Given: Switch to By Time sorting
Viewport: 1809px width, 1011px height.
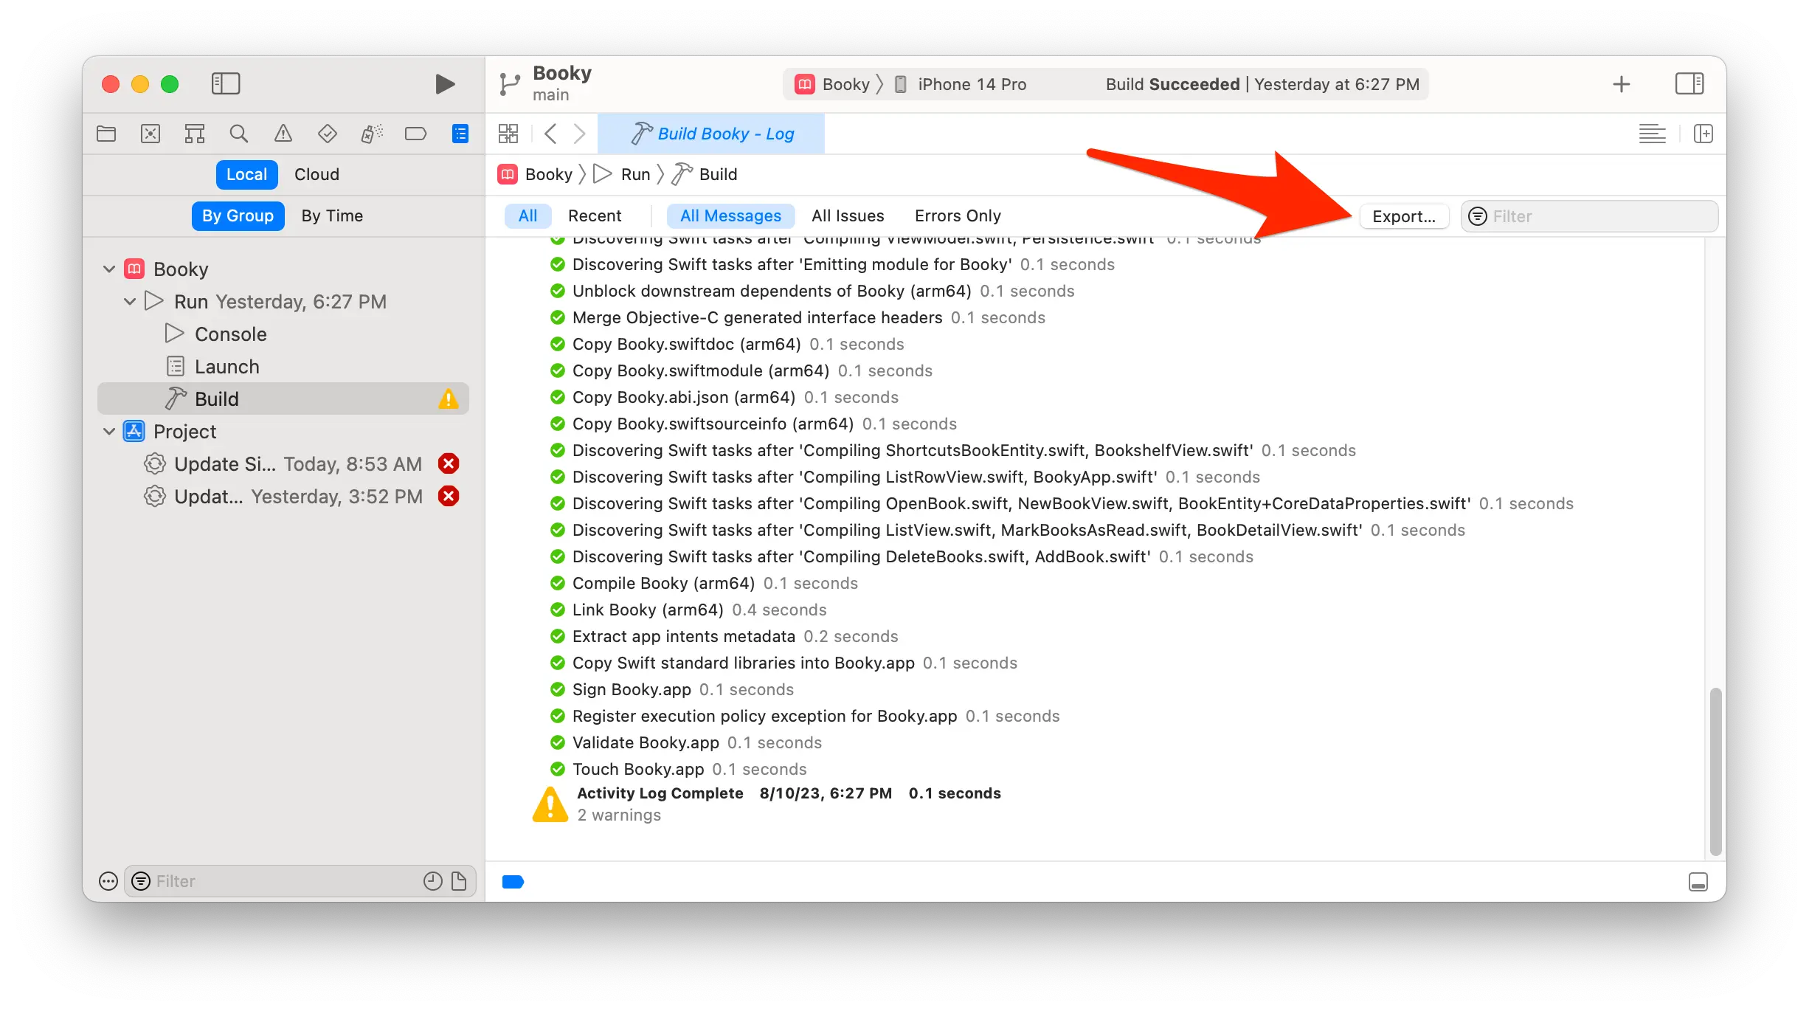Looking at the screenshot, I should (332, 215).
